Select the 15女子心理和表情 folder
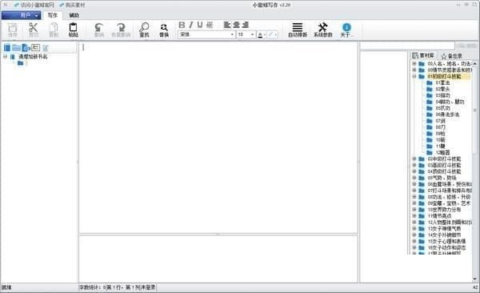Screen dimensions: 480x293 446,241
